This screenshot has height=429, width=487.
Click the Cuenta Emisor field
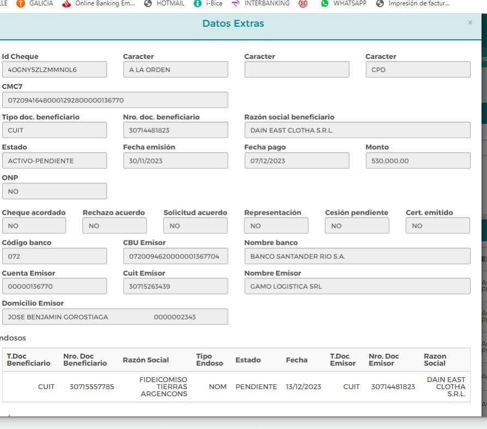pyautogui.click(x=55, y=286)
